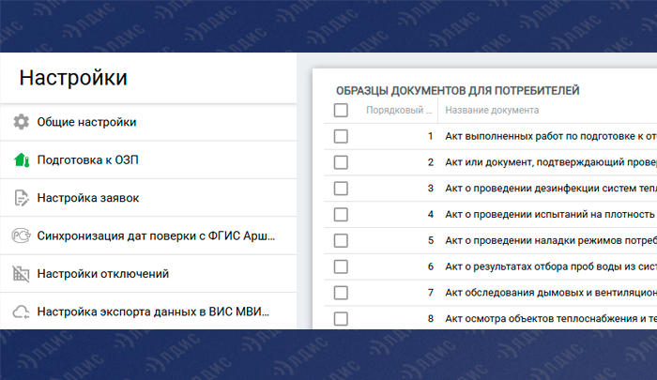Check the box for row 8 осмотра объектов
Image resolution: width=657 pixels, height=380 pixels.
tap(341, 319)
